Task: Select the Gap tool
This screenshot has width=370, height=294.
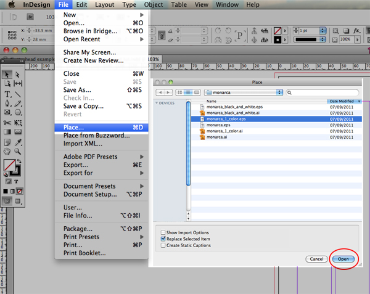Action: coord(18,83)
